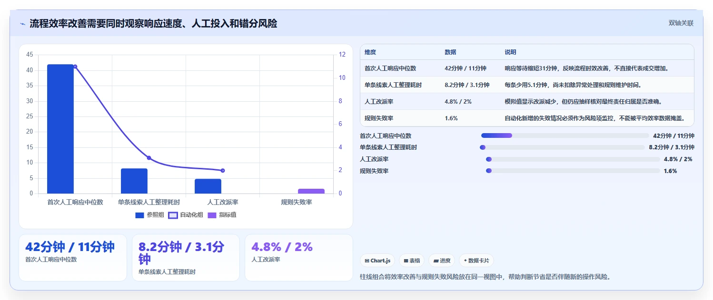Toggle the 指标值 legend item
Viewport: 713px width, 300px height.
[x=222, y=215]
